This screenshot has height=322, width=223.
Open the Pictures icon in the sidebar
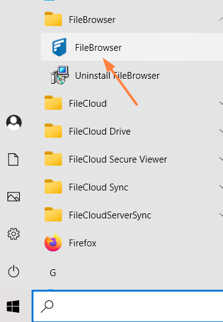(x=14, y=197)
